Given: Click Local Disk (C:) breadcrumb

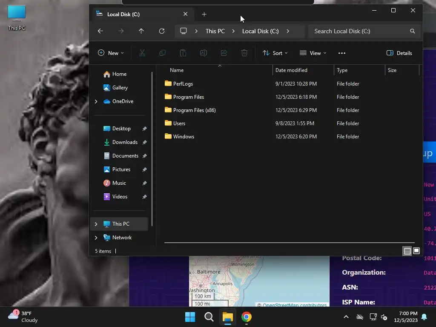Looking at the screenshot, I should (x=261, y=31).
